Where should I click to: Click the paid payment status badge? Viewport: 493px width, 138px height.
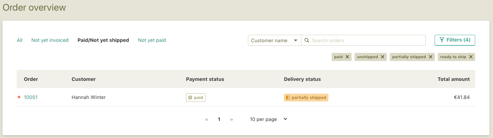[x=196, y=98]
